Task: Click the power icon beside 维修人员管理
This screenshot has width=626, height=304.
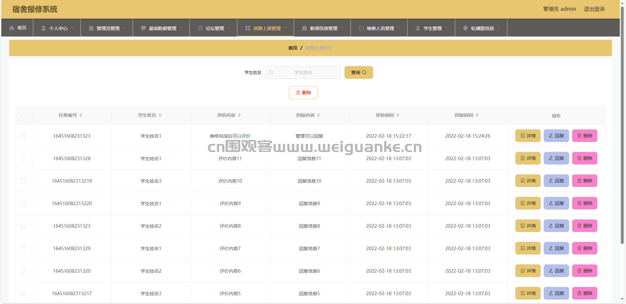Action: 361,28
